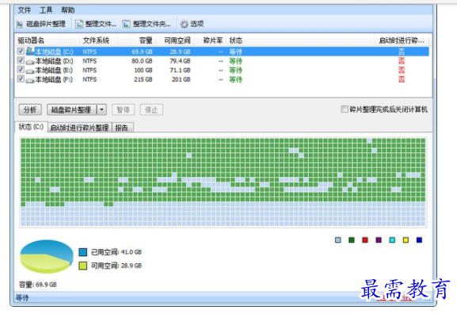Click the 暂停 button
457x314 pixels.
point(123,109)
